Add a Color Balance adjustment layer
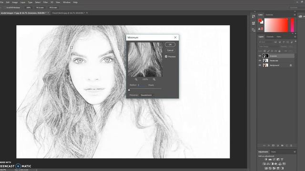 tap(268, 164)
